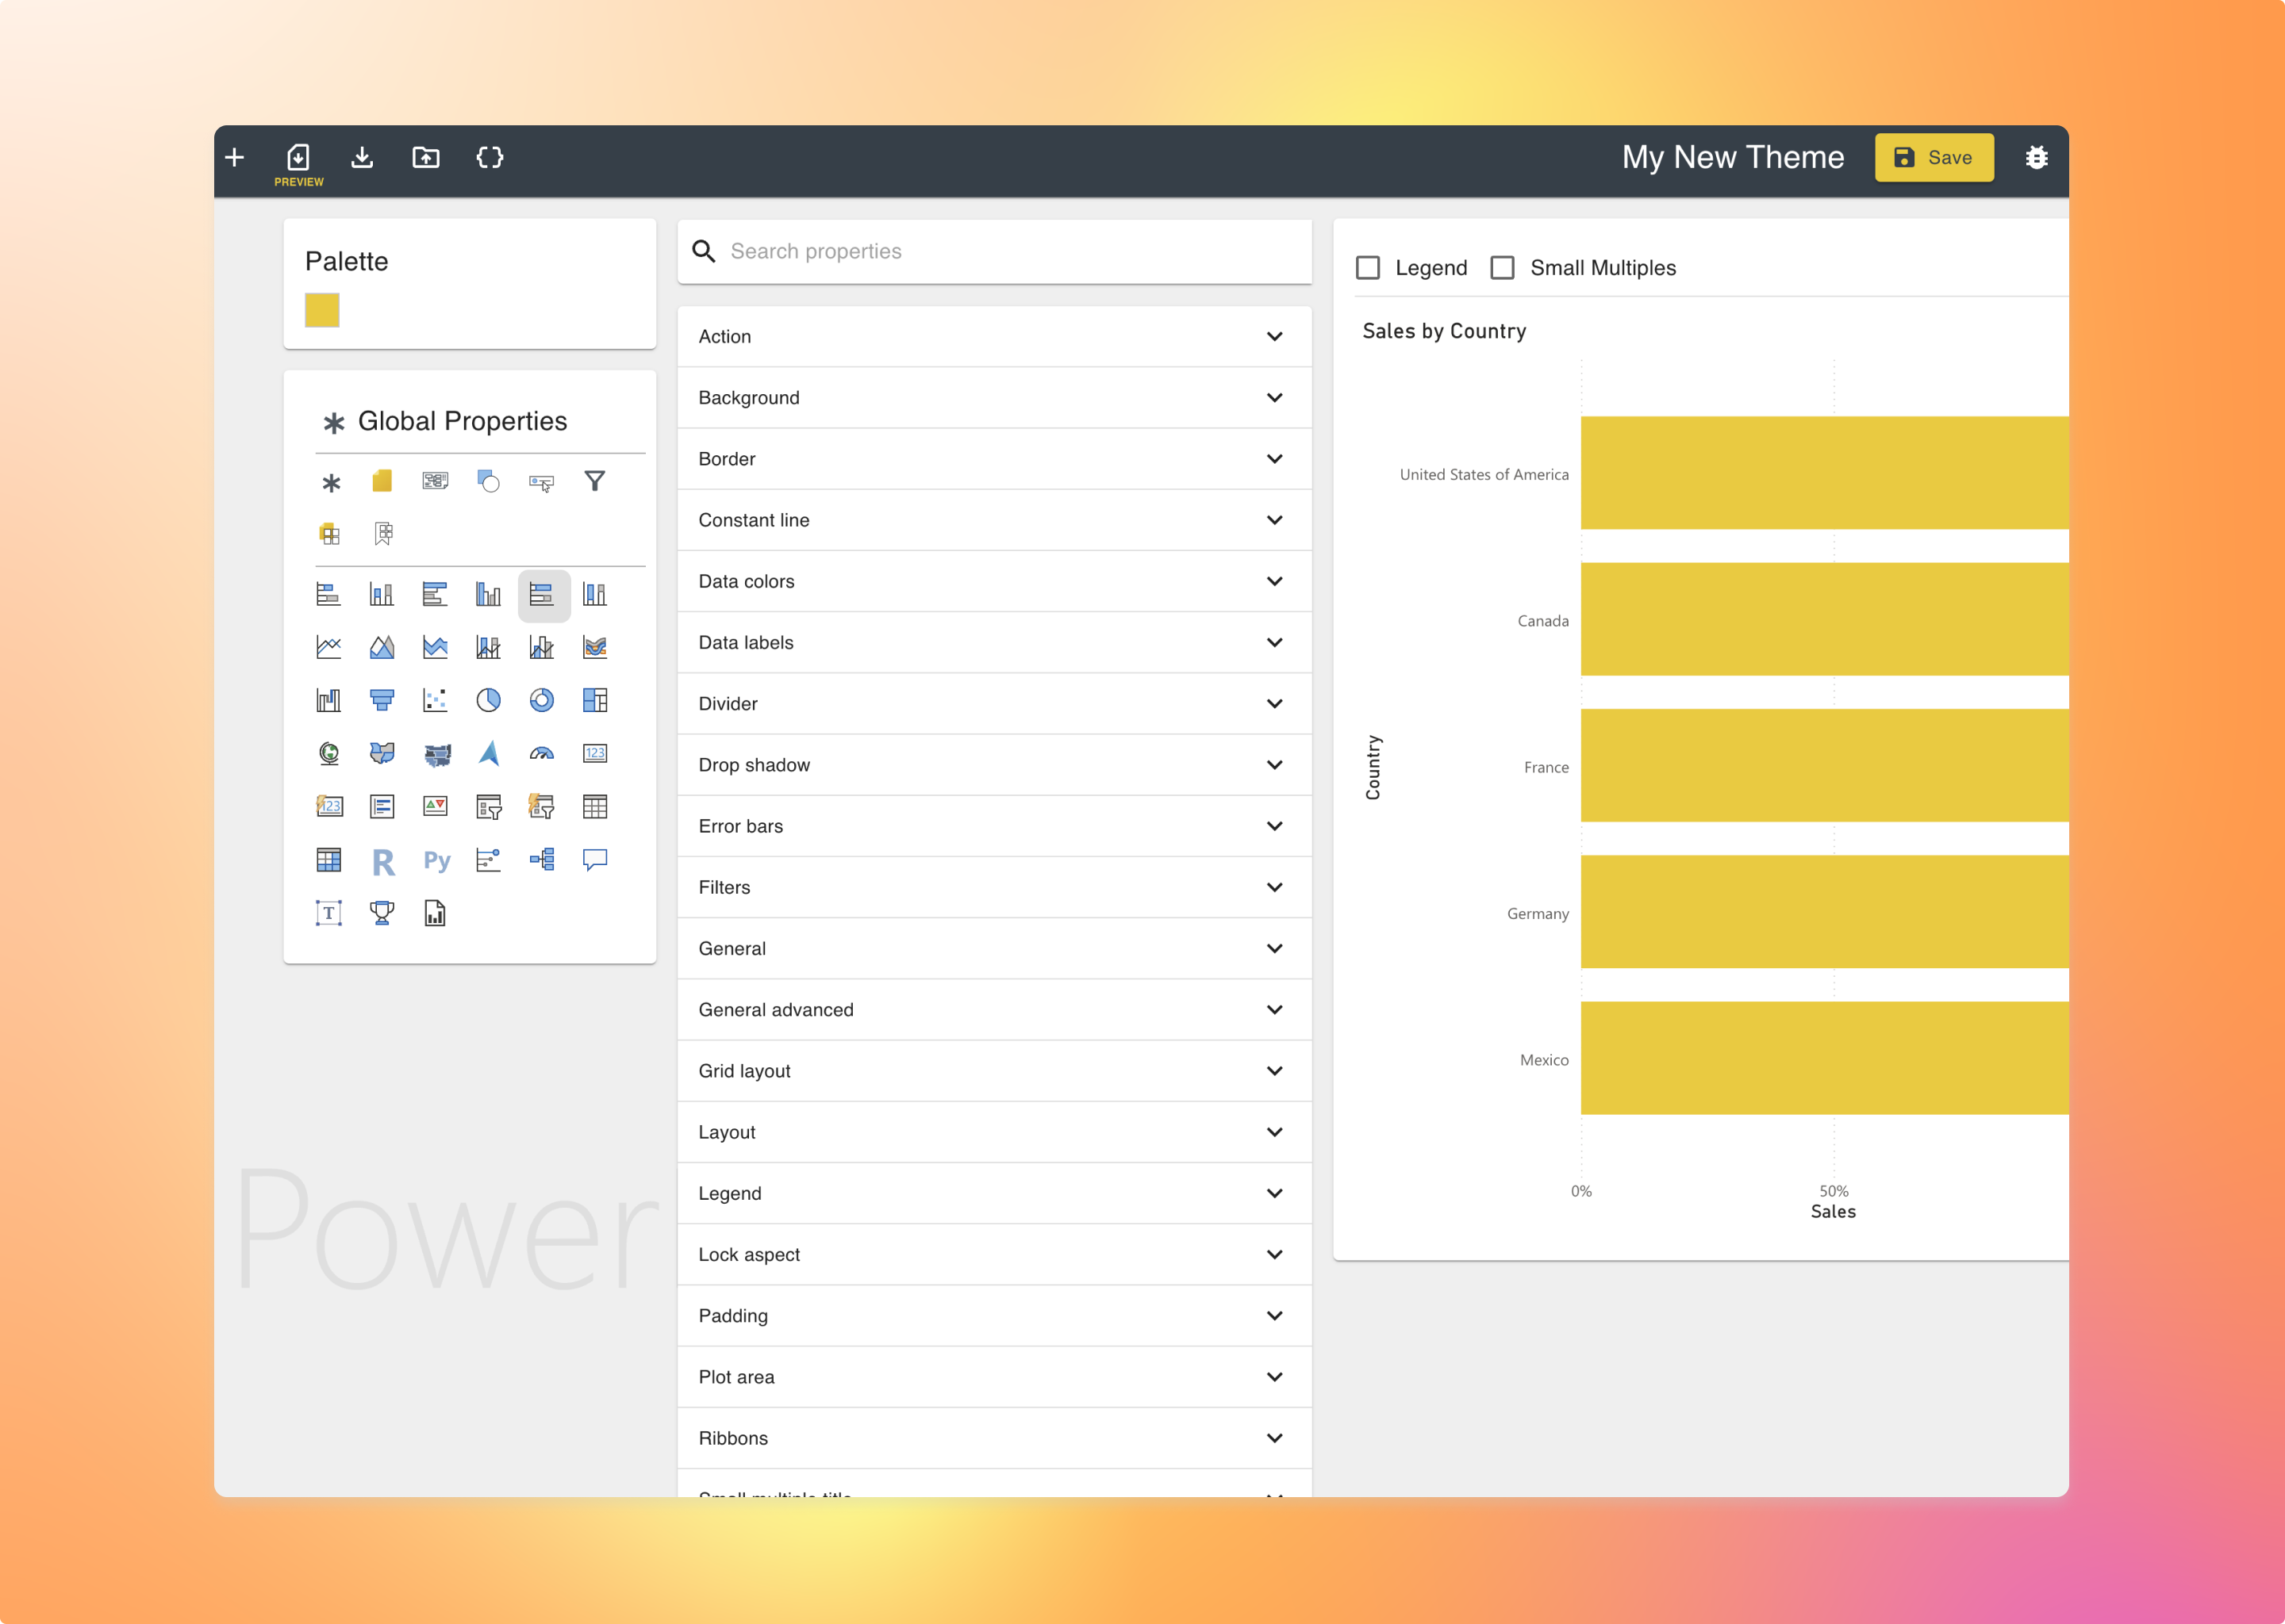This screenshot has height=1624, width=2285.
Task: Toggle the Legend checkbox
Action: pyautogui.click(x=1368, y=268)
